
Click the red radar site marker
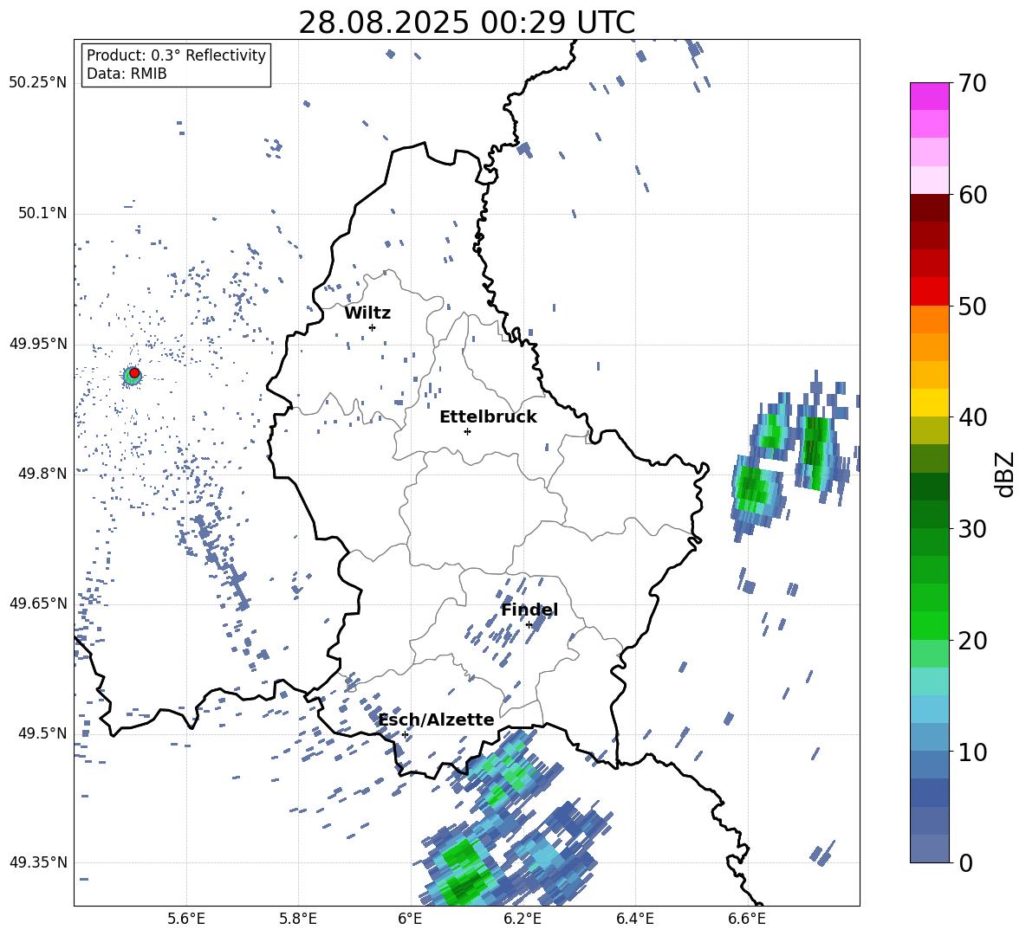point(134,373)
